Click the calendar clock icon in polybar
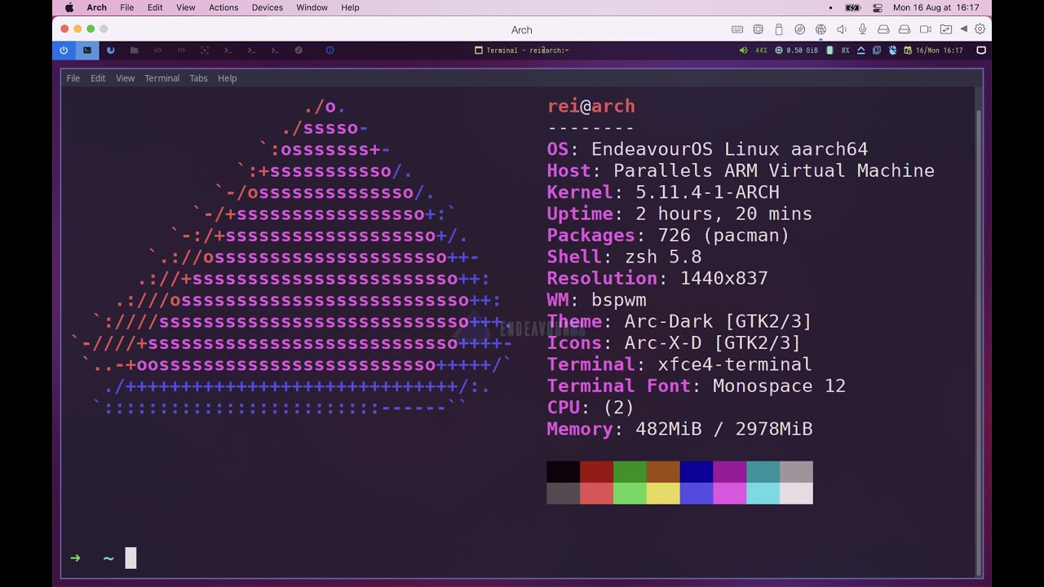The image size is (1044, 587). (908, 50)
